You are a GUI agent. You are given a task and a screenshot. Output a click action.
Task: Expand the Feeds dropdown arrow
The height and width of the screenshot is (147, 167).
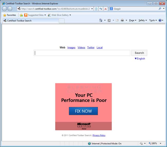(x=113, y=20)
